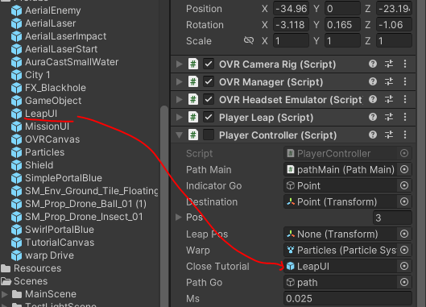The height and width of the screenshot is (307, 426).
Task: Open OVR Headset Emulator options menu
Action: 405,99
